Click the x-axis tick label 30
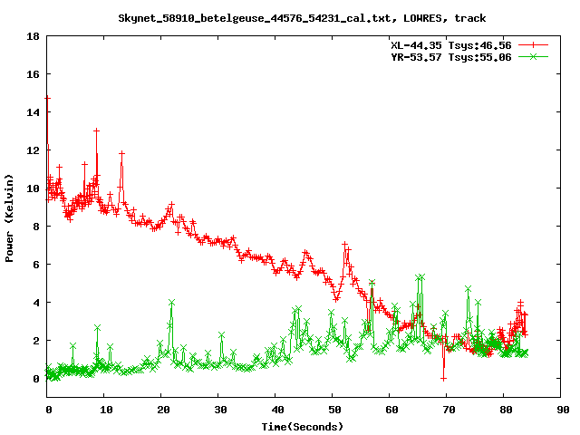This screenshot has width=580, height=435. coord(220,410)
